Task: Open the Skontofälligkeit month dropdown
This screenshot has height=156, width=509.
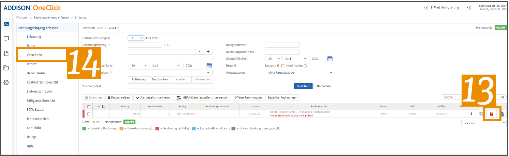Action: click(295, 59)
